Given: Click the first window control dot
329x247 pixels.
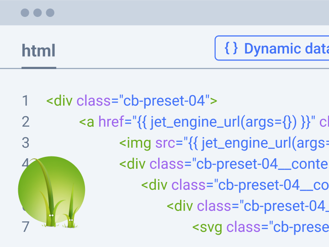Looking at the screenshot, I should (25, 13).
